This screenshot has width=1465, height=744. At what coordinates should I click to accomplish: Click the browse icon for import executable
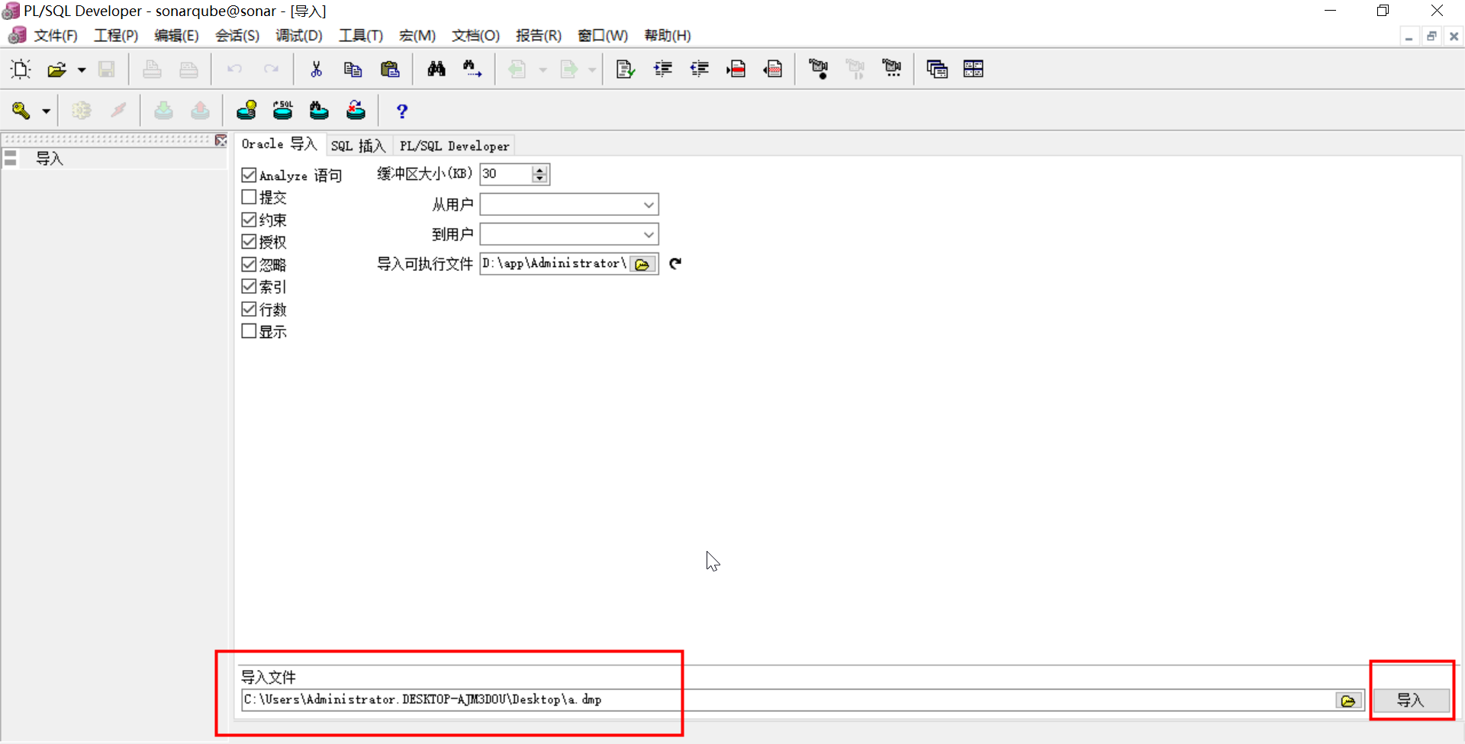pos(642,265)
